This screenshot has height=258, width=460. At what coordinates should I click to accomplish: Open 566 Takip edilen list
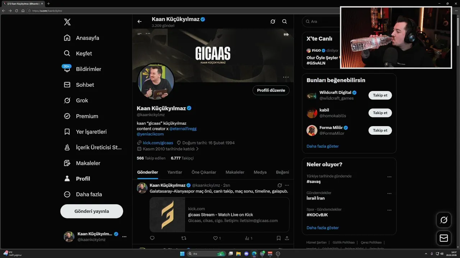(x=151, y=158)
